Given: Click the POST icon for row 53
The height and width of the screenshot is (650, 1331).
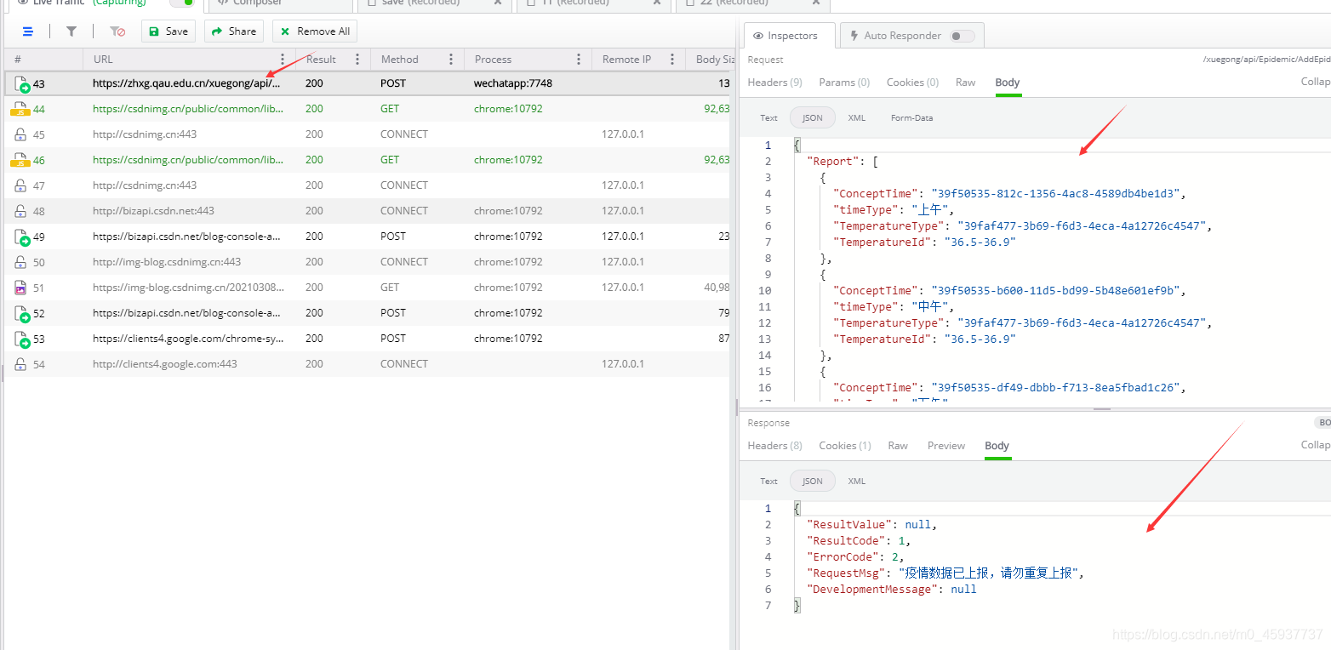Looking at the screenshot, I should coord(21,339).
